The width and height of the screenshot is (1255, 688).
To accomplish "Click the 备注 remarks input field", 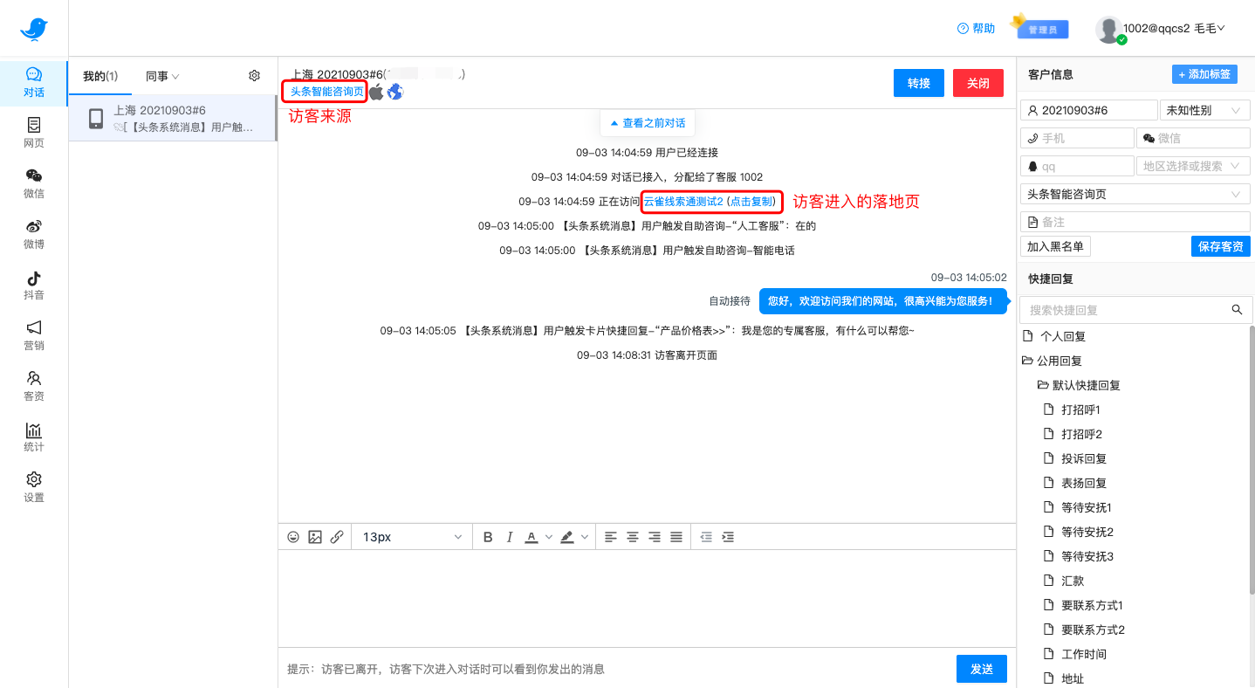I will coord(1135,221).
